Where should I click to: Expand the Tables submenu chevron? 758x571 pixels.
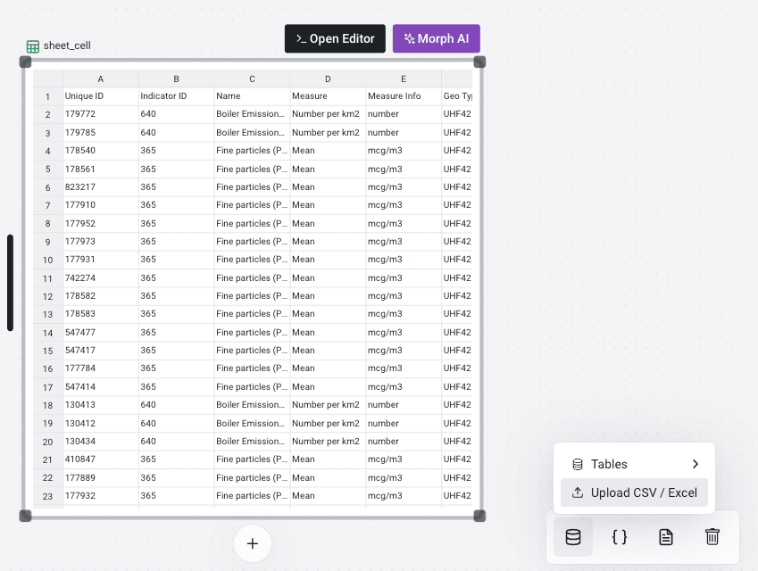pyautogui.click(x=695, y=464)
